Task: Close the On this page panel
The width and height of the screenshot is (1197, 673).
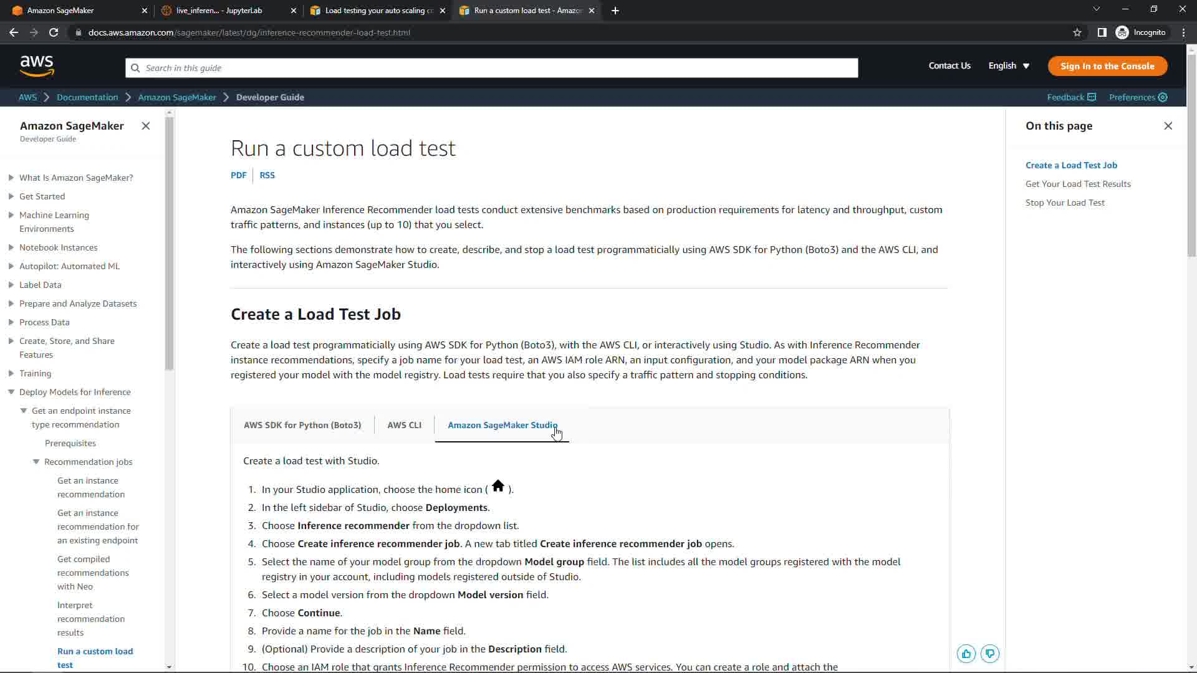Action: 1168,126
